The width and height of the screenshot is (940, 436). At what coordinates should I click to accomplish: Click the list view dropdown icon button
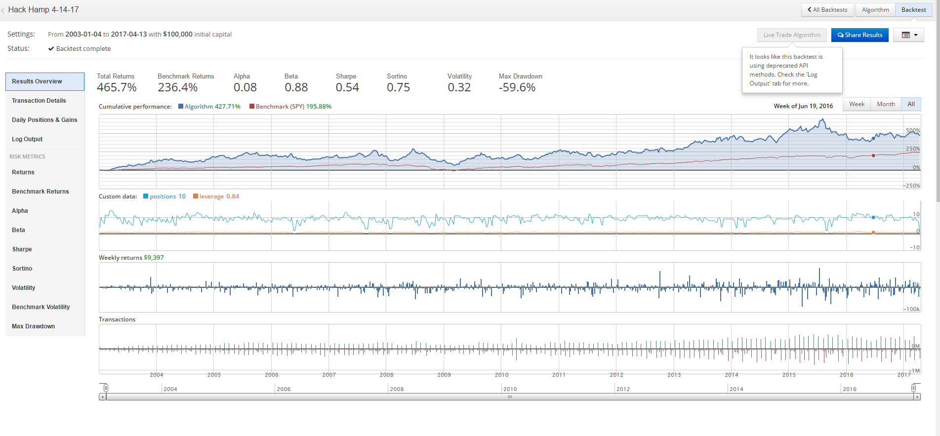[x=908, y=35]
